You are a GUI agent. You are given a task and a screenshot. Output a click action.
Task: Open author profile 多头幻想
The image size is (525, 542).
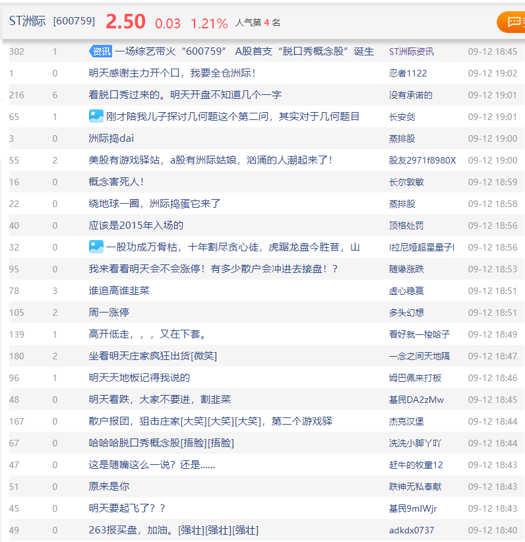click(406, 313)
